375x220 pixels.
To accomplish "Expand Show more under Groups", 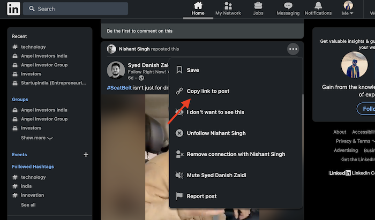I will pyautogui.click(x=36, y=138).
